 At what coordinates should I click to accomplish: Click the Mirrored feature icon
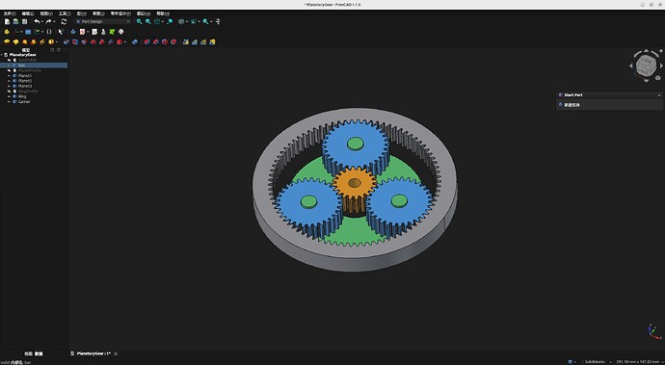[x=186, y=41]
